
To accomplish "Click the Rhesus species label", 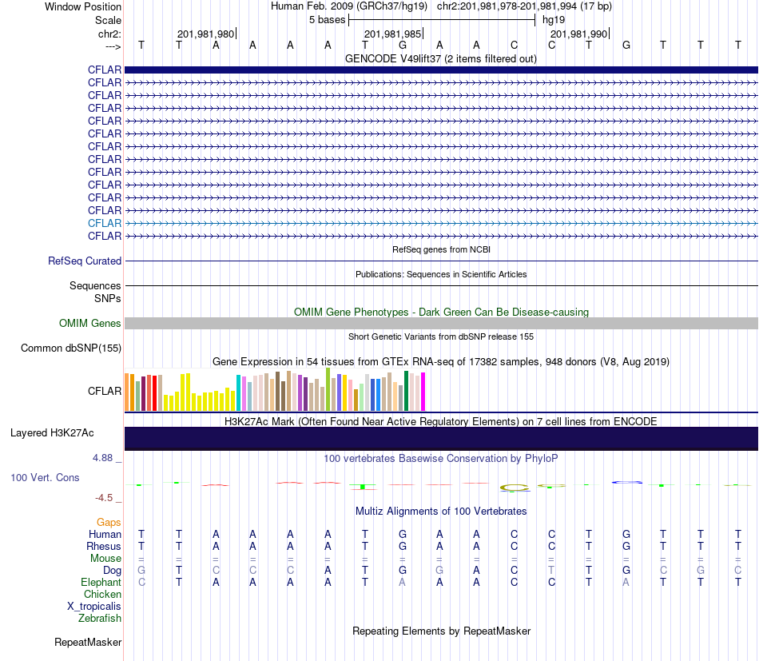I will pyautogui.click(x=104, y=546).
